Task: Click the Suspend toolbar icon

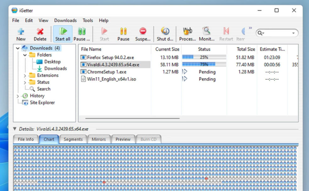Action: click(x=143, y=31)
